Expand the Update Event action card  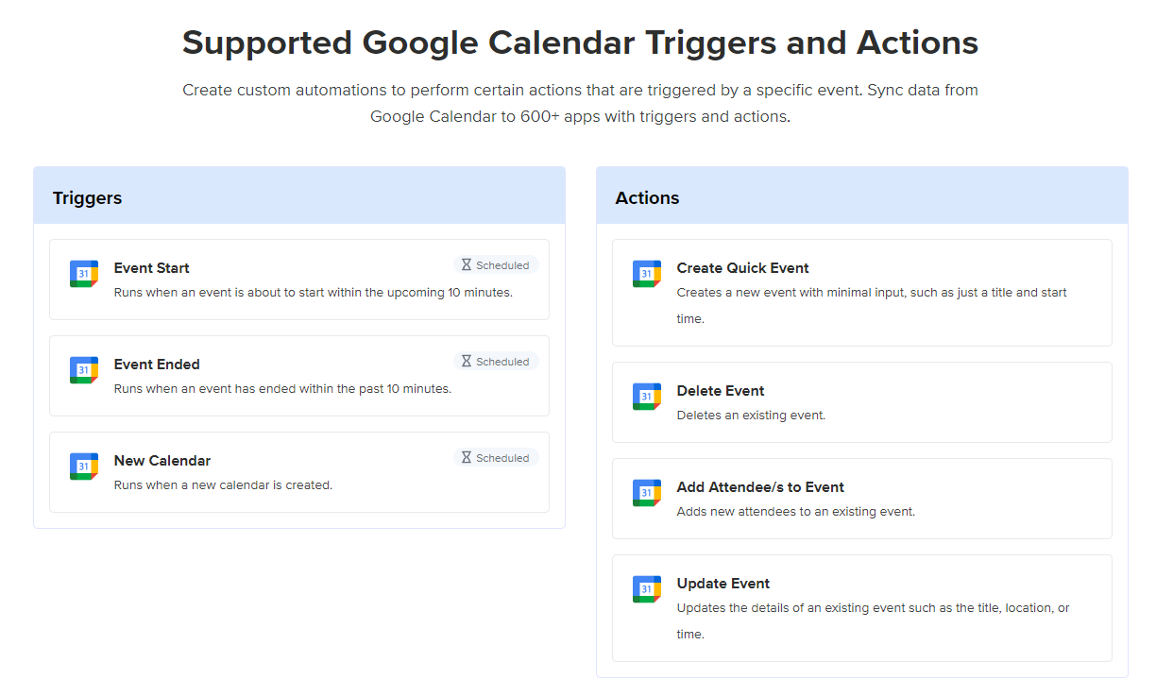861,608
